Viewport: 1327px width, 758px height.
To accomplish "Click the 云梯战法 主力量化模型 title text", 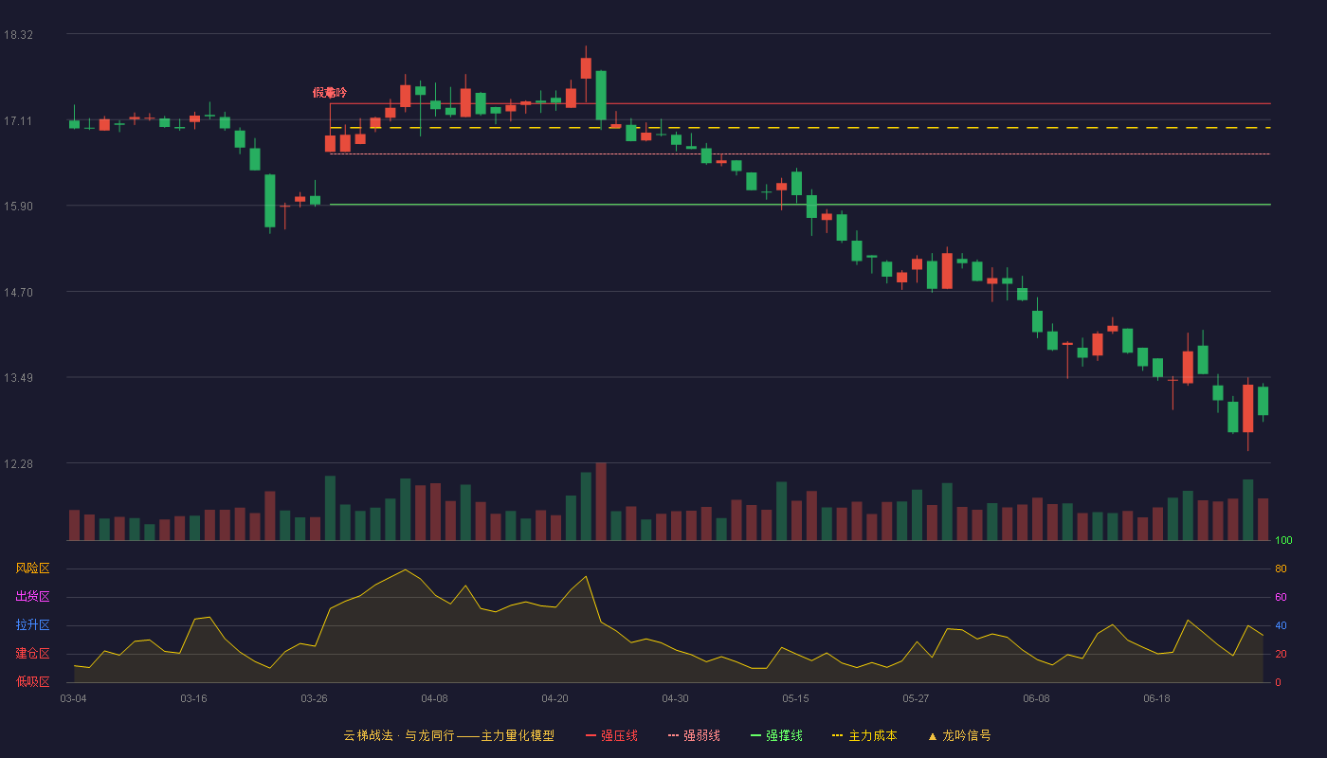I will 449,735.
